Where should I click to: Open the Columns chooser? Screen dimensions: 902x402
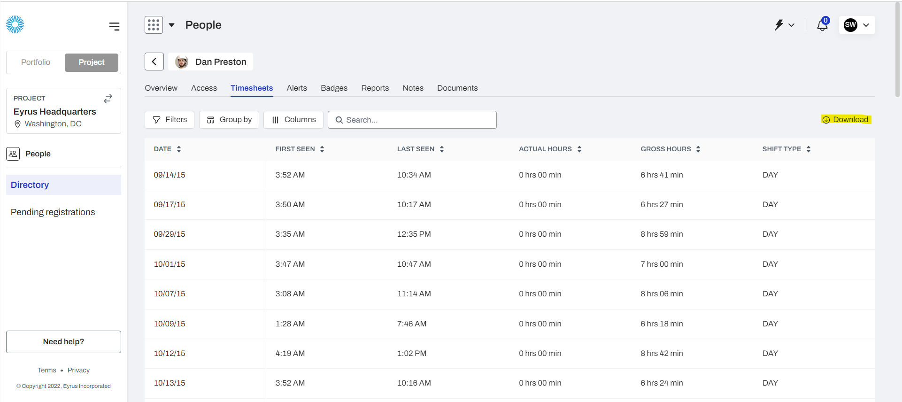(x=293, y=120)
